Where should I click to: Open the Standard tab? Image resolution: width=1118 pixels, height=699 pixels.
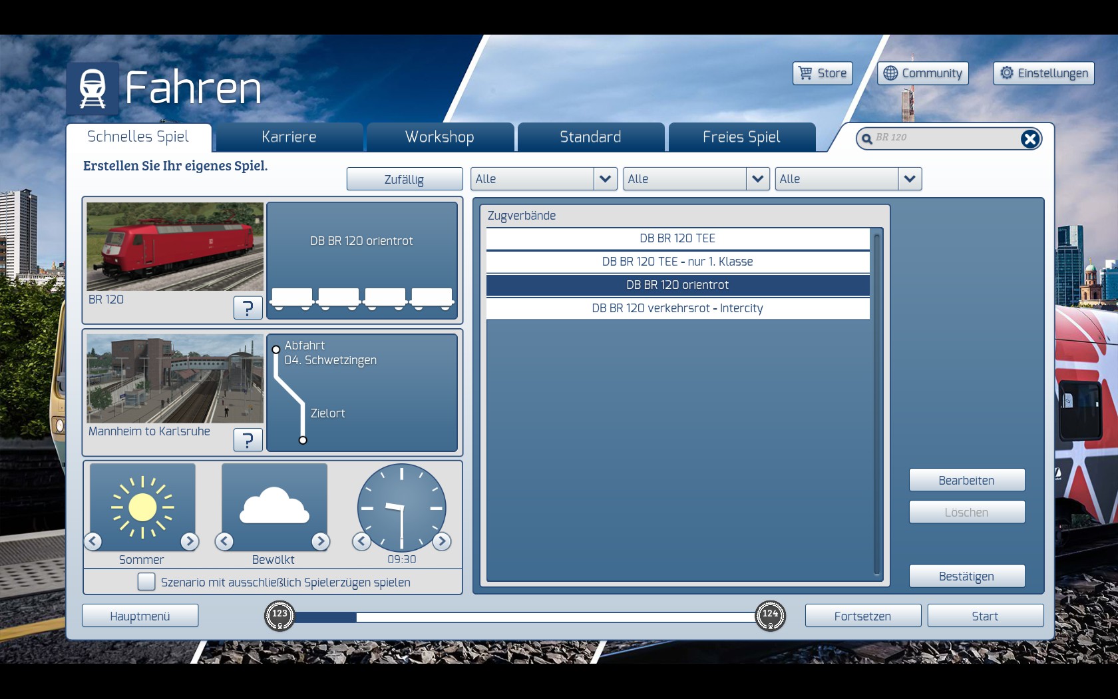click(x=591, y=137)
